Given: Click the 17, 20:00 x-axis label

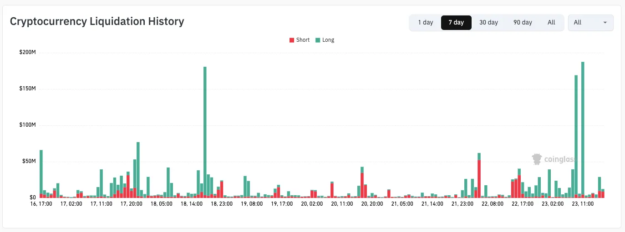Looking at the screenshot, I should (132, 204).
